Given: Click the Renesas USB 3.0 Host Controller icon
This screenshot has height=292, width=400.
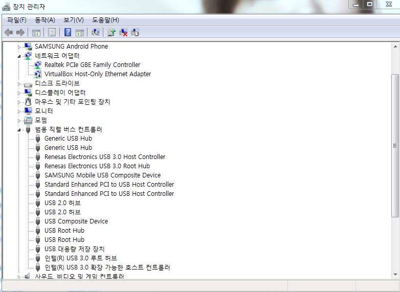Looking at the screenshot, I should pos(38,157).
